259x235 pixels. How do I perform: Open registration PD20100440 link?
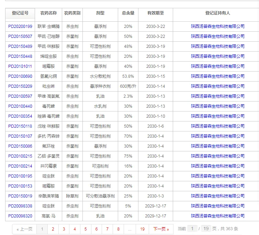(20, 106)
